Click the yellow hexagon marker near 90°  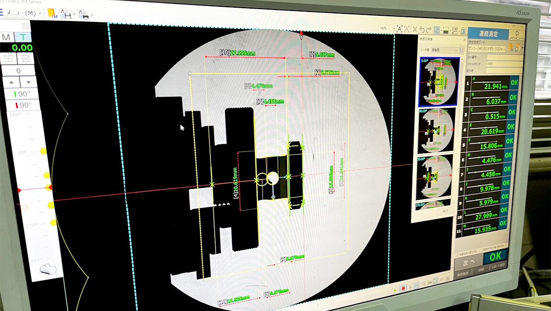click(43, 151)
